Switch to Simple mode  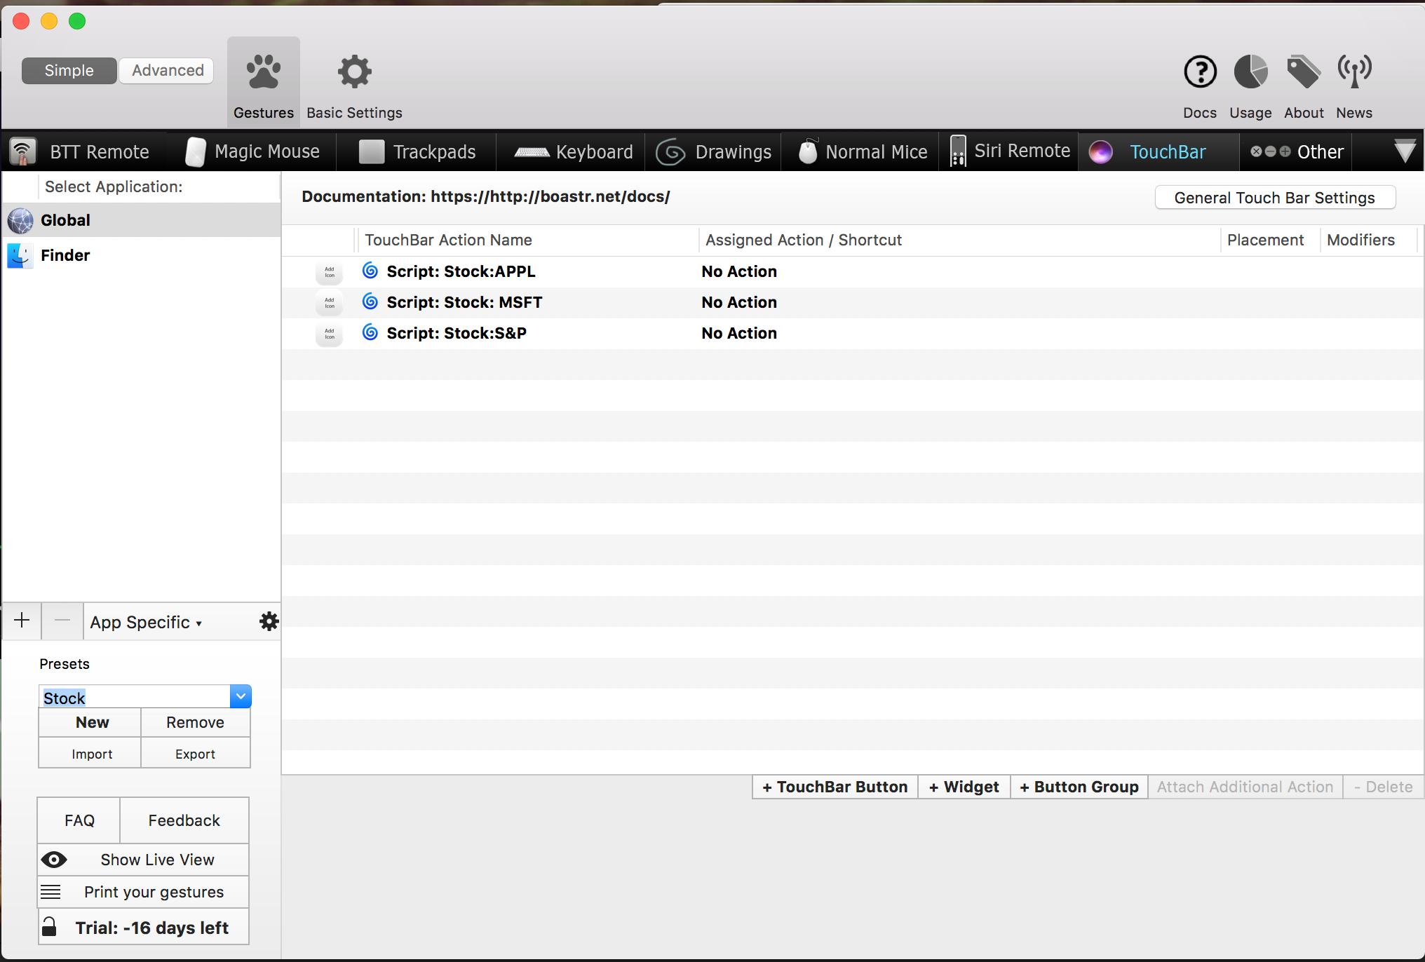(69, 71)
